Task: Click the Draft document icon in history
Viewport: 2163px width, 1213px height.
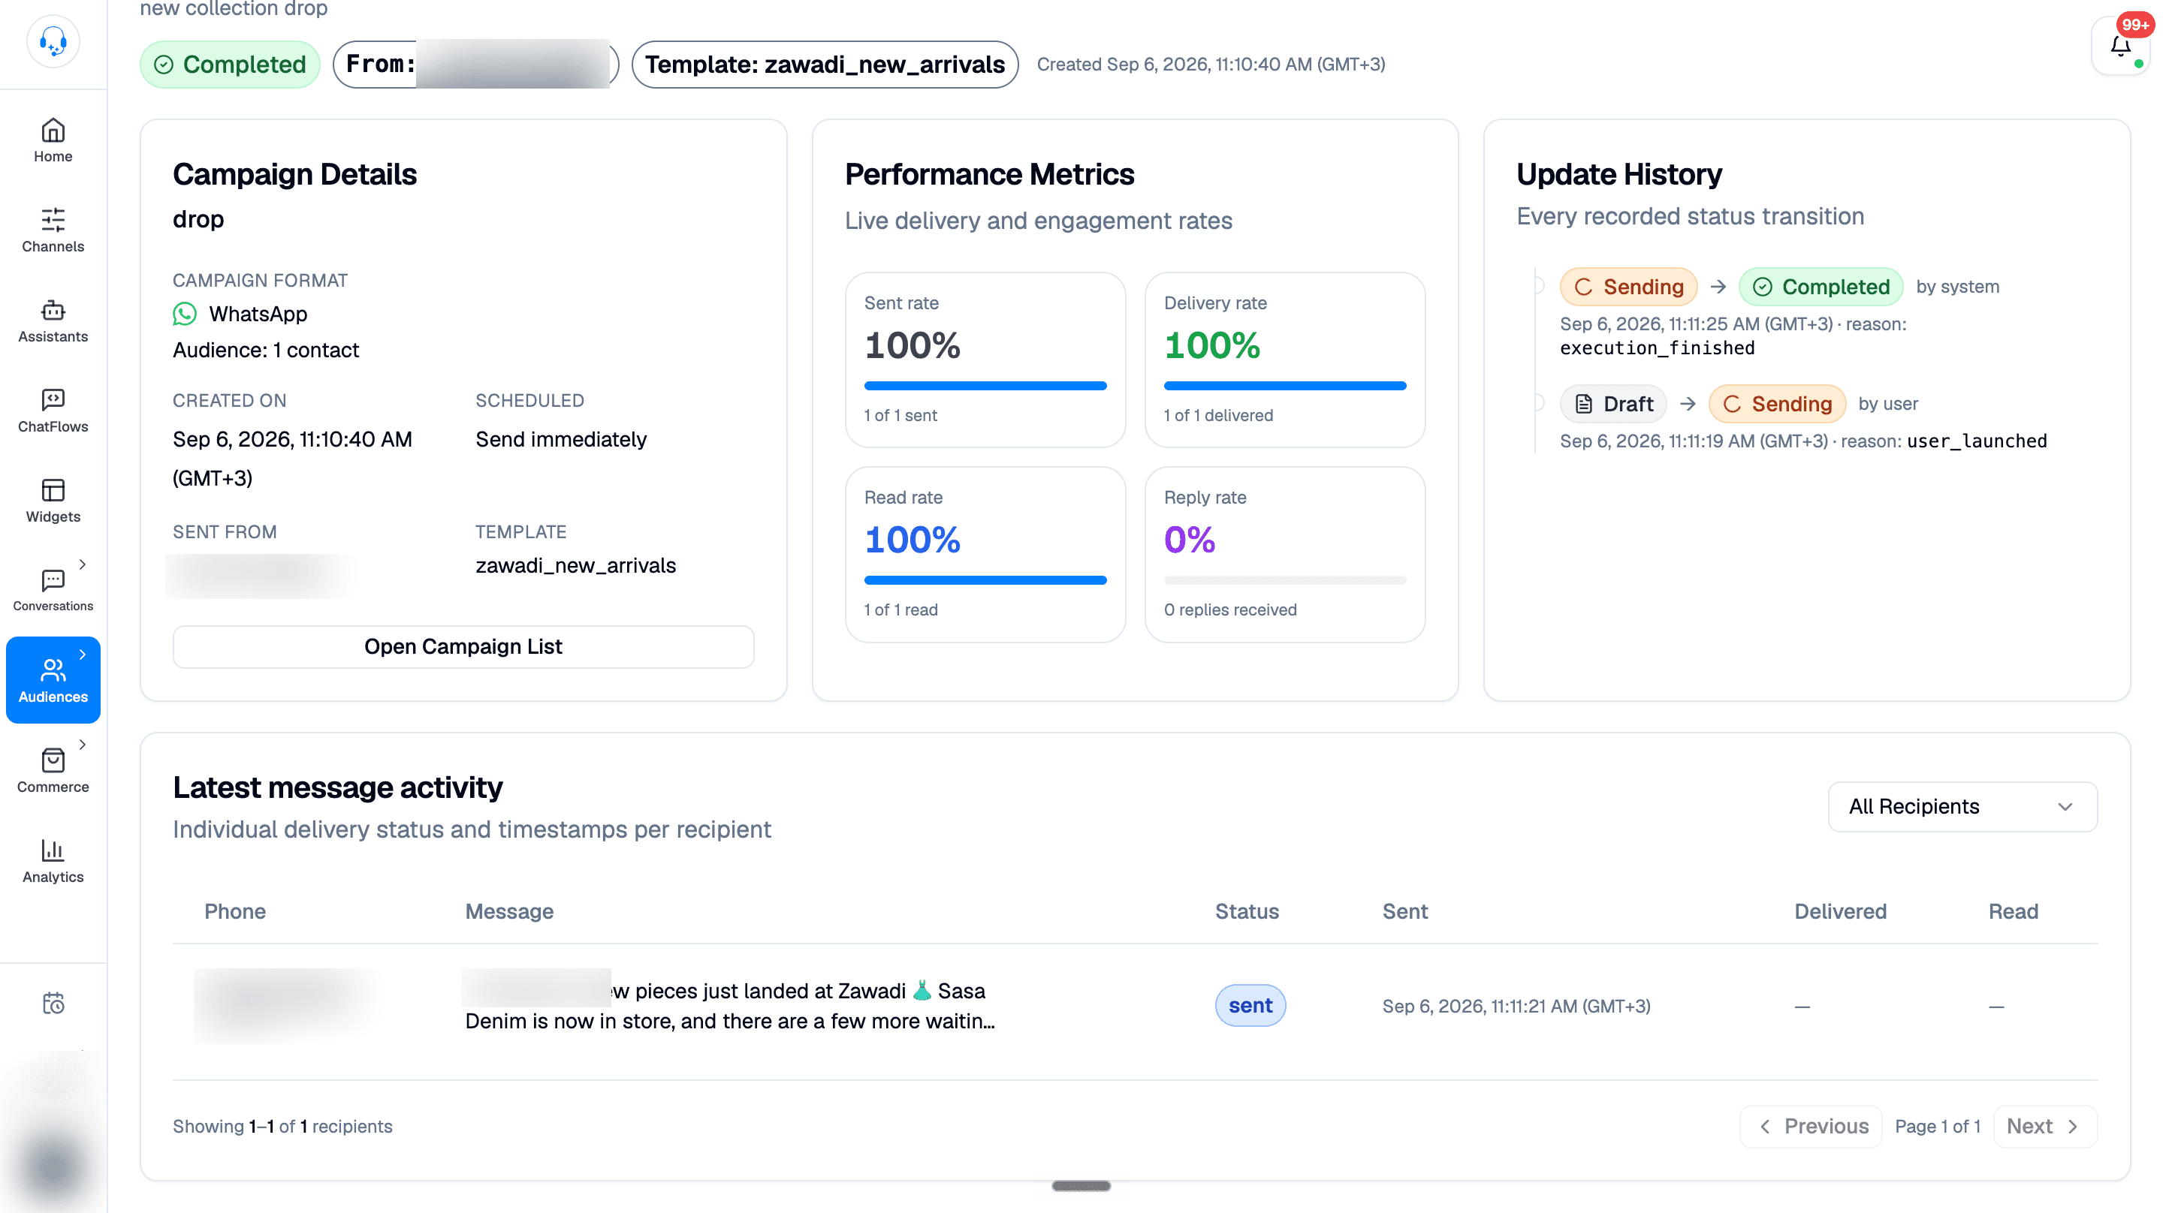Action: (x=1584, y=404)
